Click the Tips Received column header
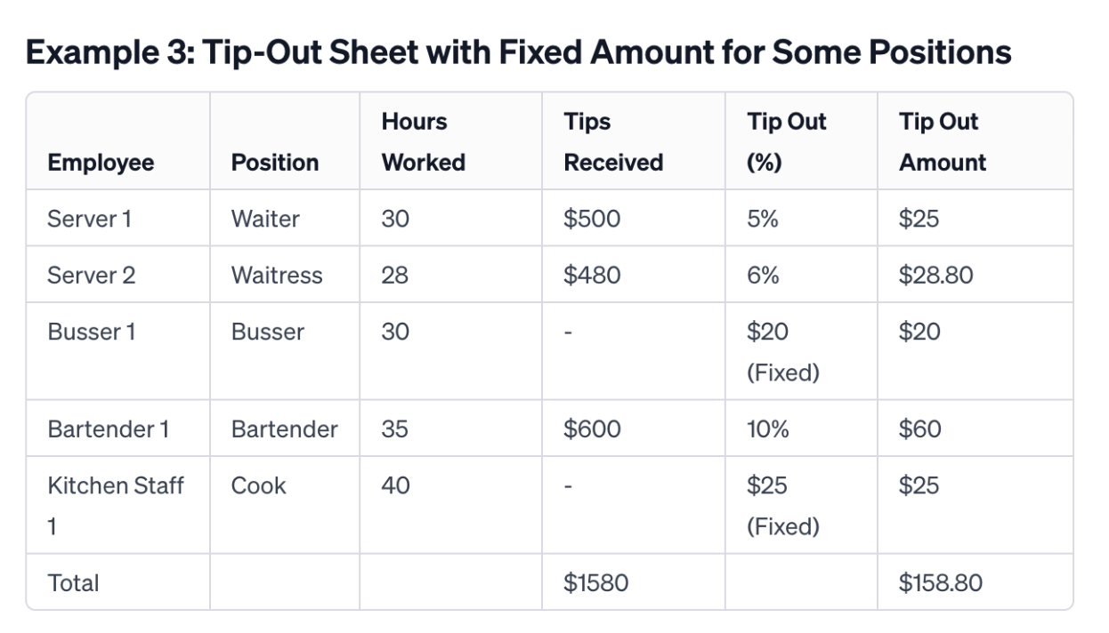Screen dimensions: 1109x633 click(613, 142)
